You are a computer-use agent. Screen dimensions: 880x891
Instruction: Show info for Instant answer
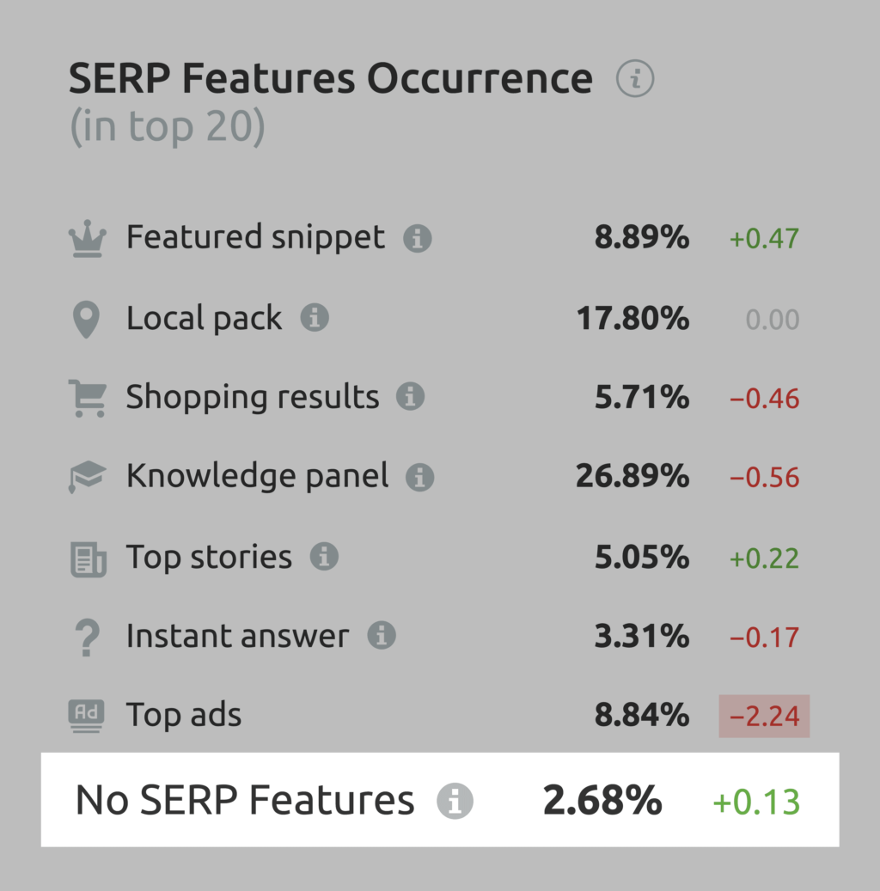pos(382,637)
